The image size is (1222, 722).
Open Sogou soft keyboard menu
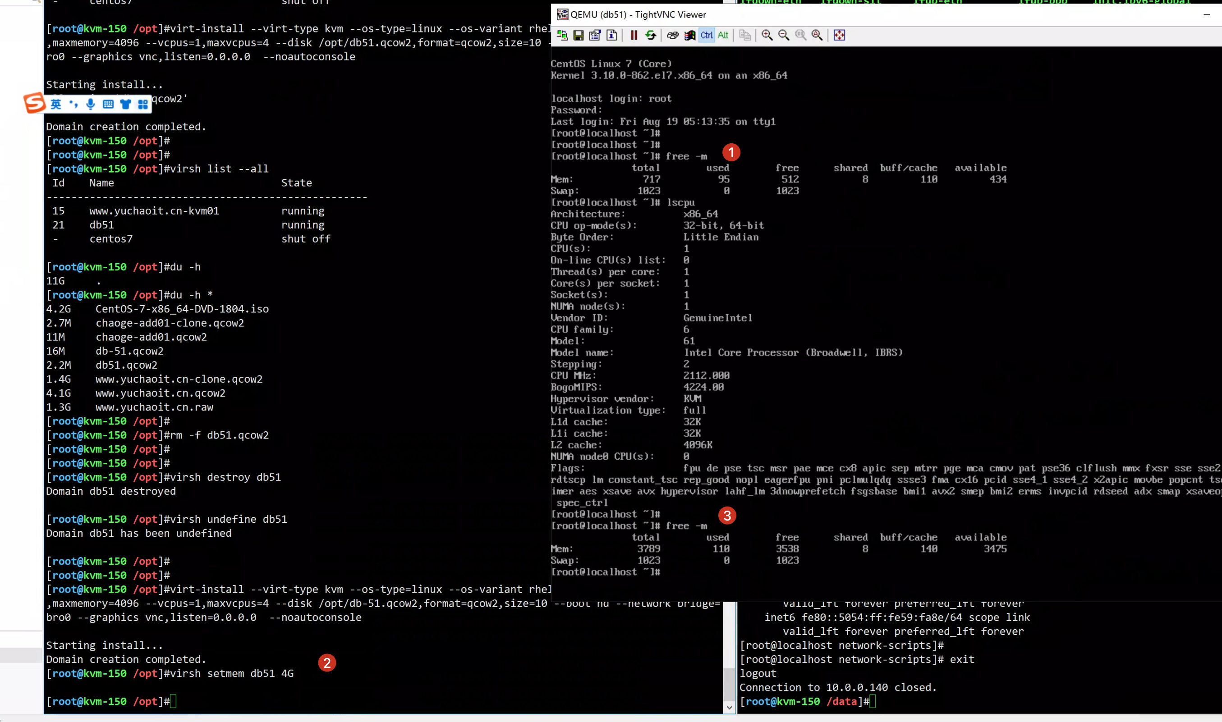(108, 104)
